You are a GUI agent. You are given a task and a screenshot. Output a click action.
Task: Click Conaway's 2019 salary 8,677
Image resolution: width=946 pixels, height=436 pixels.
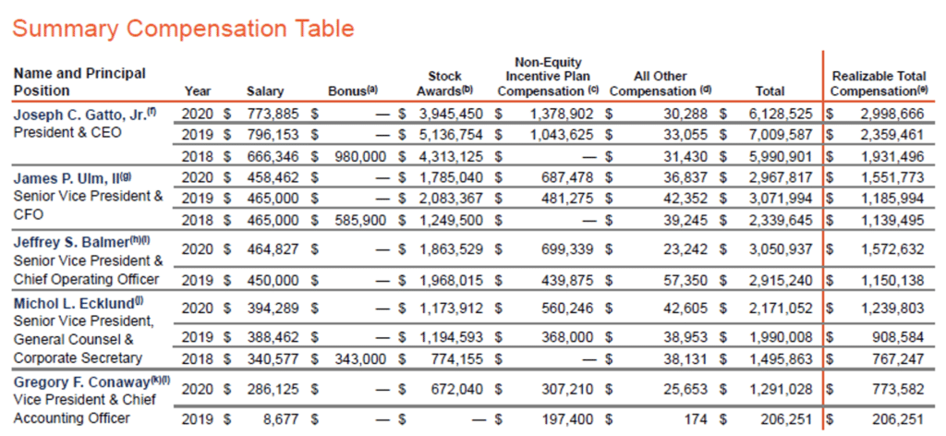pos(281,419)
